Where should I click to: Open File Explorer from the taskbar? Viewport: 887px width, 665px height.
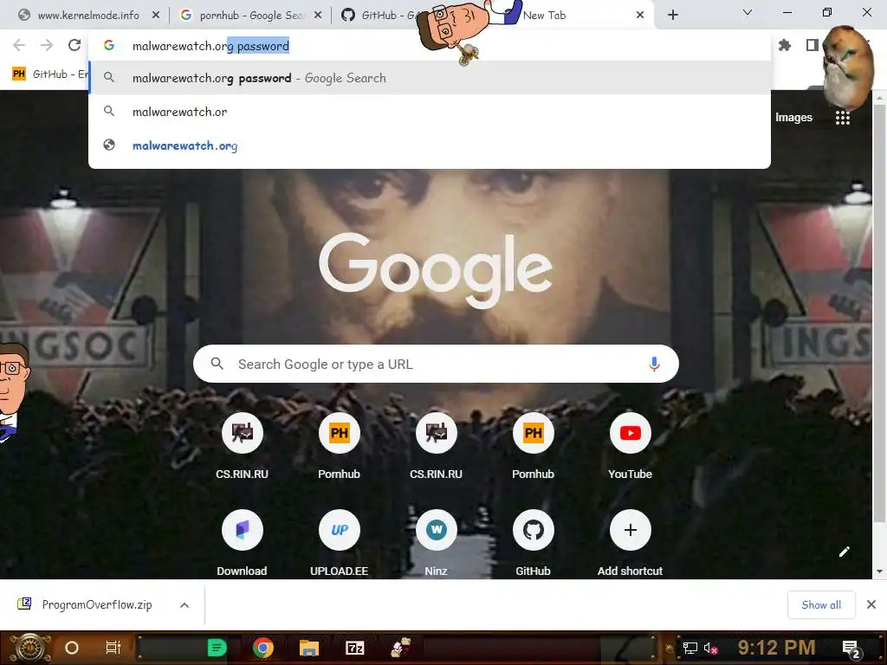pos(309,648)
